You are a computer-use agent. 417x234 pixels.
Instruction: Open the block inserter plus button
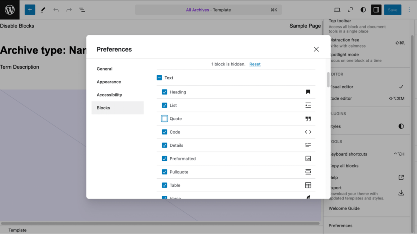coord(30,10)
